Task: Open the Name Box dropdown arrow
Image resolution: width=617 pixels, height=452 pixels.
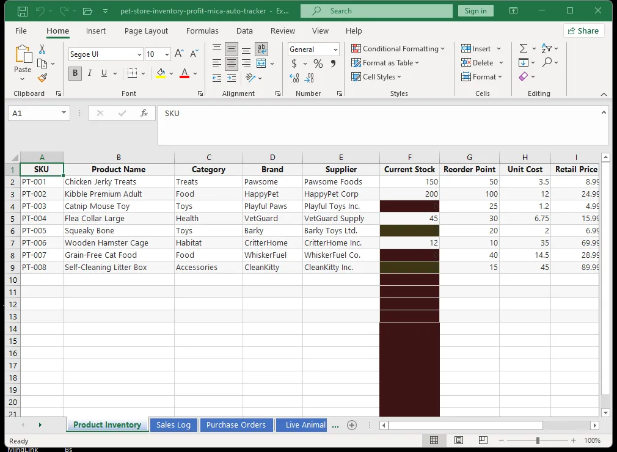Action: (x=64, y=113)
